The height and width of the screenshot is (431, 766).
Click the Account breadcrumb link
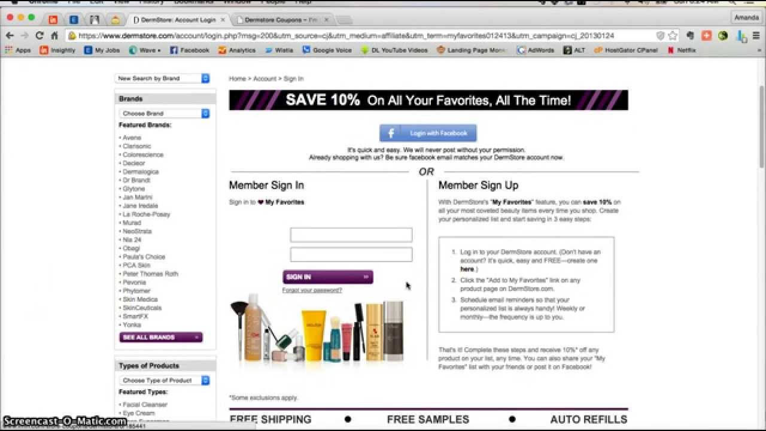(x=265, y=78)
